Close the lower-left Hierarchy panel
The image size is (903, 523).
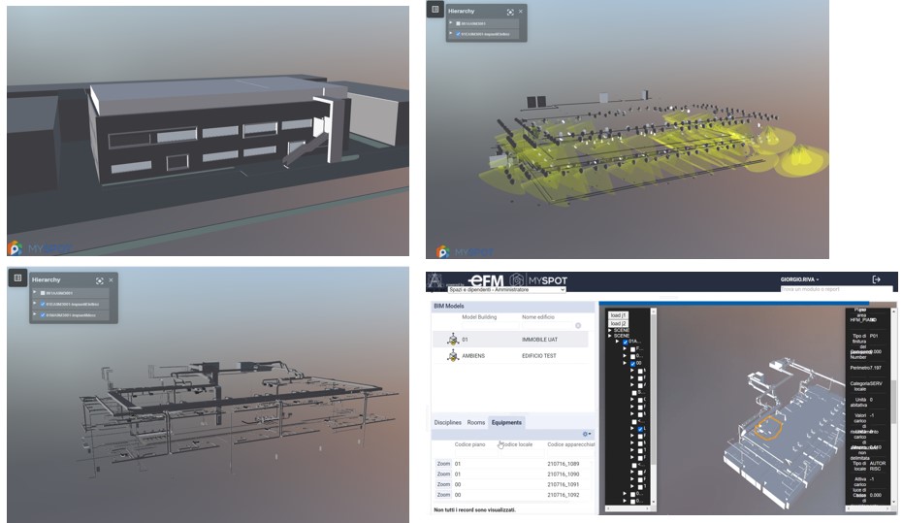click(111, 279)
